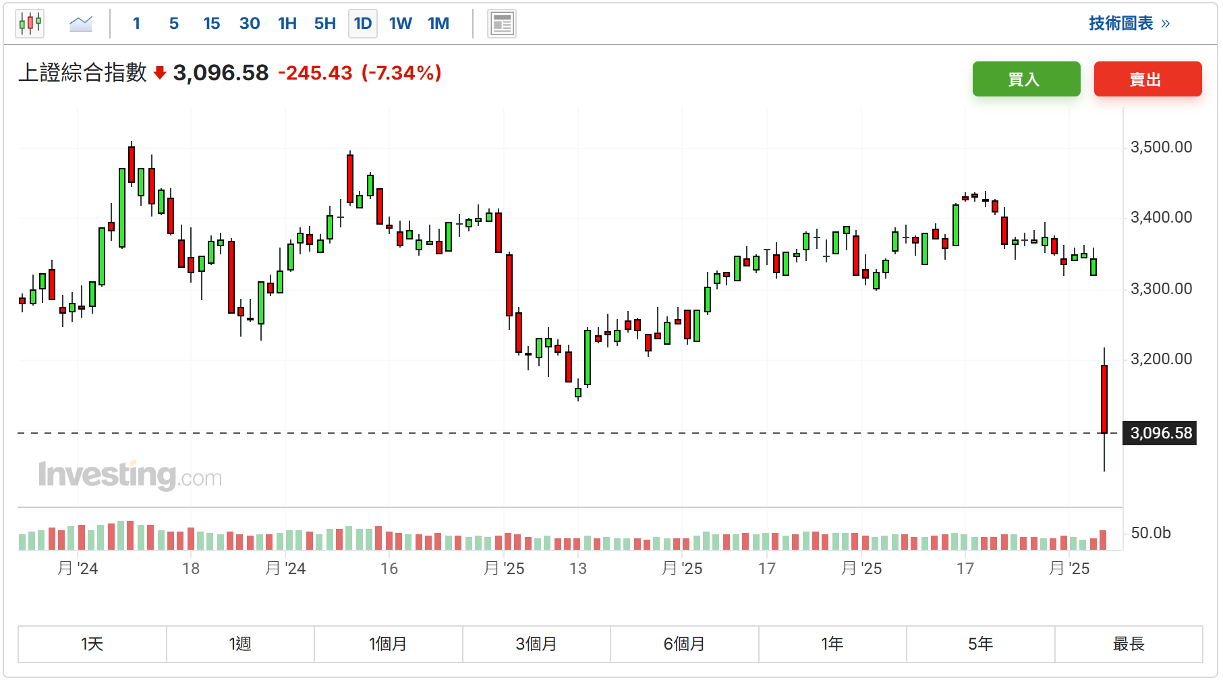Viewport: 1223px width, 682px height.
Task: Click the 3,096.58 price label on axis
Action: [1160, 433]
